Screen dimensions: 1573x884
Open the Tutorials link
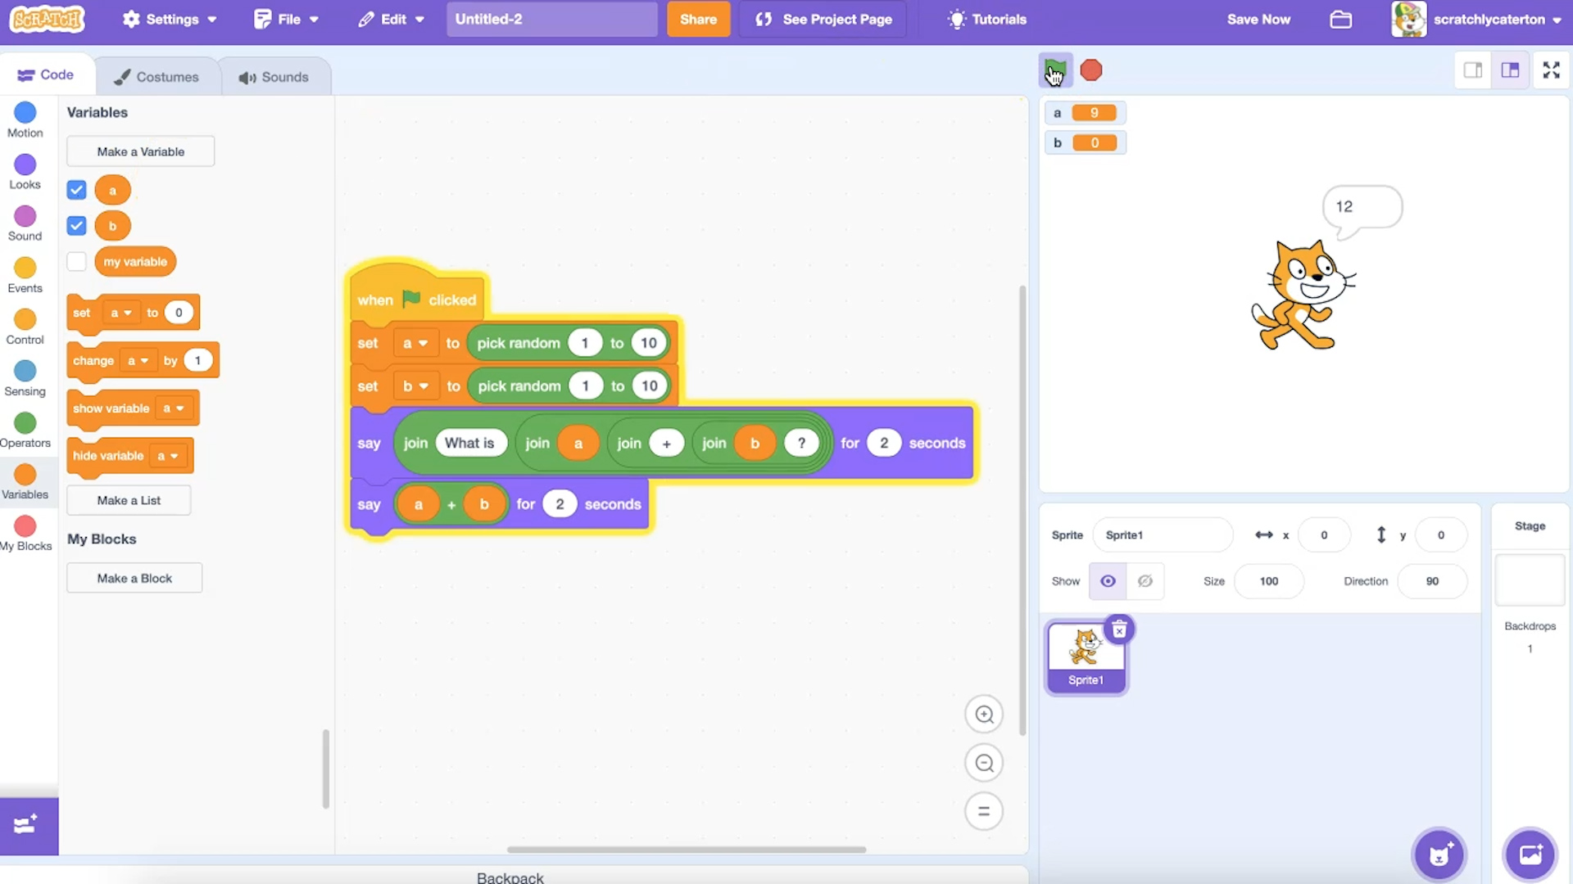987,19
